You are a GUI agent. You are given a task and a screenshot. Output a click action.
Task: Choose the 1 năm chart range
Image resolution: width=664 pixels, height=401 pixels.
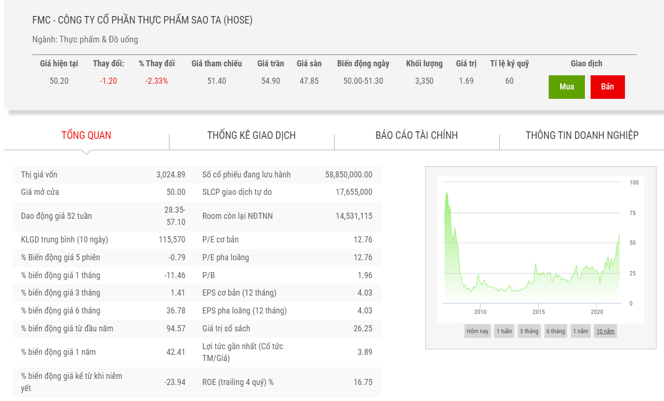click(580, 331)
